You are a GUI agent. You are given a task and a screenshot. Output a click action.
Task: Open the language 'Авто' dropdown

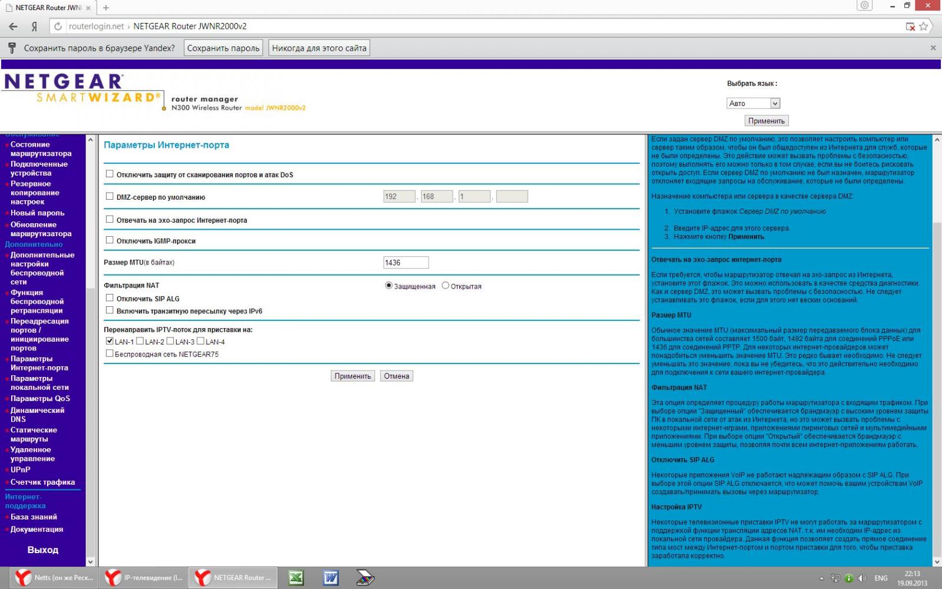pos(754,103)
